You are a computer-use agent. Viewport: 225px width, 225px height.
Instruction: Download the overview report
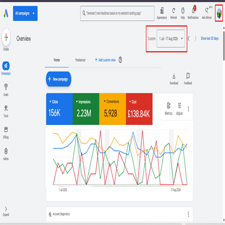pos(174,79)
